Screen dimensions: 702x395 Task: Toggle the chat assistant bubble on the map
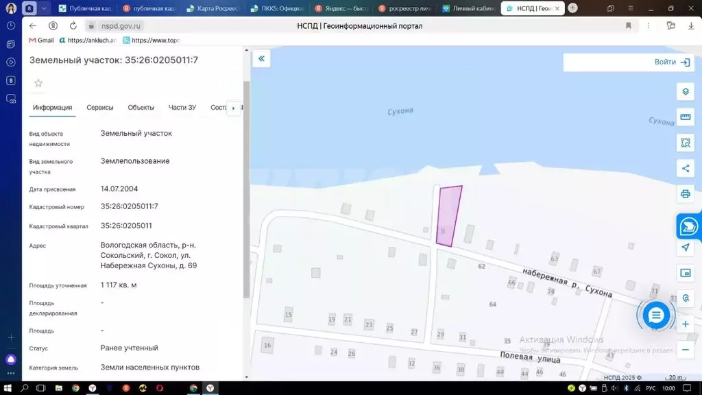[x=656, y=315]
